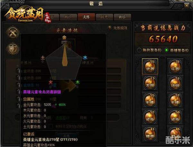Switch to the 转移 tab
Viewport: 193px width, 147px height.
pyautogui.click(x=122, y=17)
